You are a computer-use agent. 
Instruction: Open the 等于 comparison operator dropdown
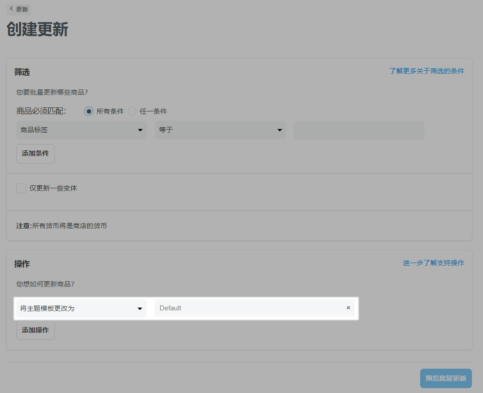[x=220, y=130]
